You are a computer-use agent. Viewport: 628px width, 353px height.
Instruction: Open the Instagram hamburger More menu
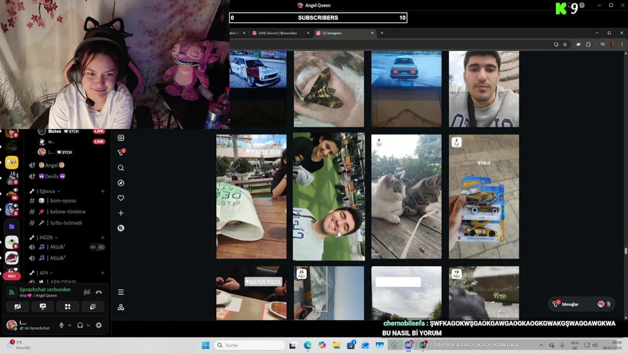121,292
